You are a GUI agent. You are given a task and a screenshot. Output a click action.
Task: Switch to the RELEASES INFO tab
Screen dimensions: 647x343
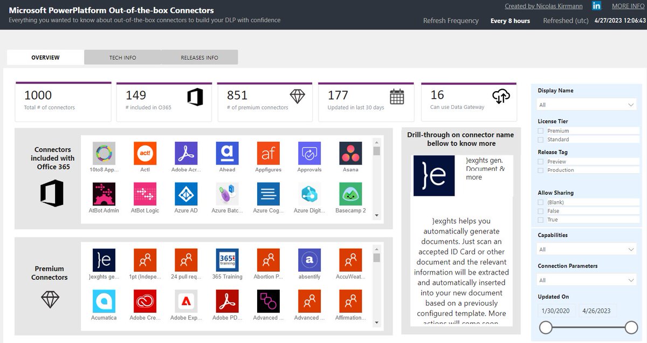(199, 57)
